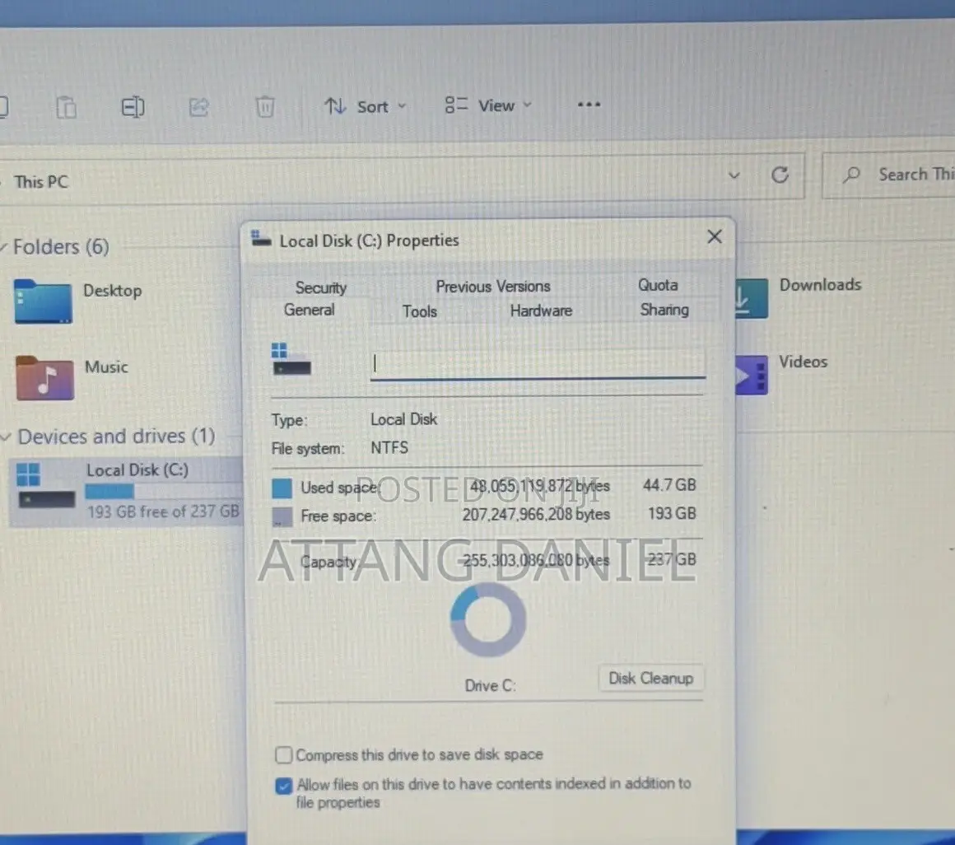Screen dimensions: 955x845
Task: Open the Music folder icon
Action: [45, 378]
